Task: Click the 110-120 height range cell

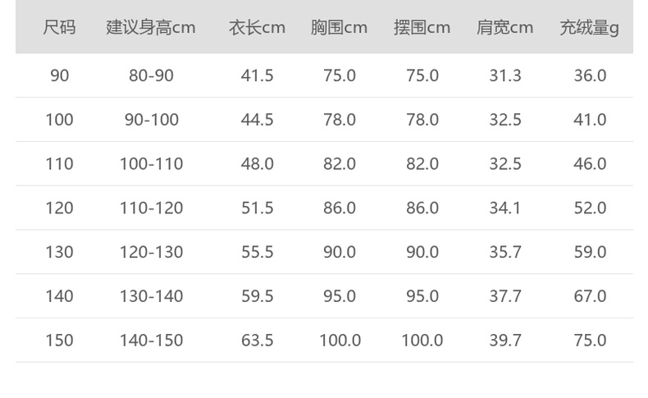Action: [x=151, y=208]
